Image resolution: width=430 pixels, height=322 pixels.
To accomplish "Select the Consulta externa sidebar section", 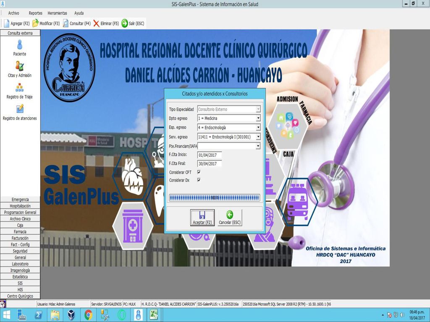I will point(20,33).
